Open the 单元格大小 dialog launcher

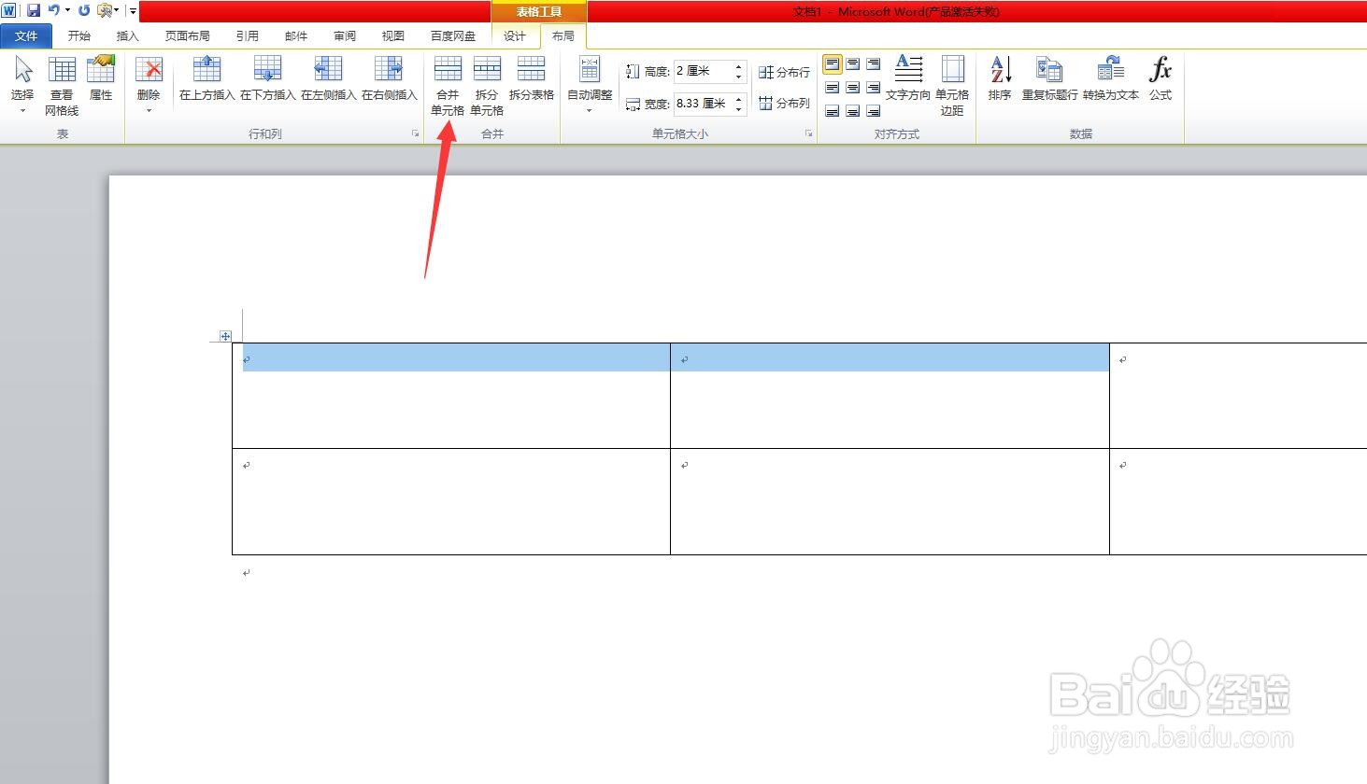tap(809, 134)
